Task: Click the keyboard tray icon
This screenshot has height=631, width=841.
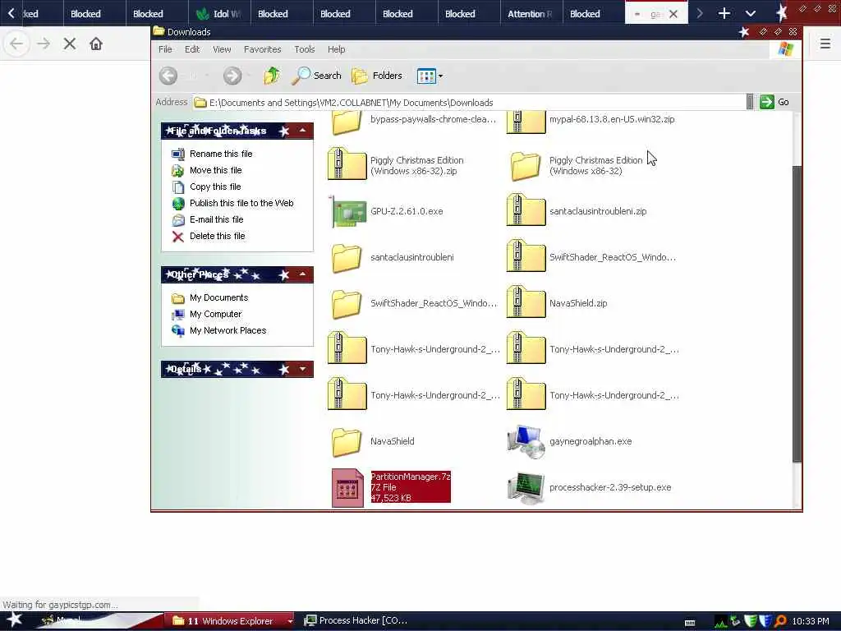Action: click(690, 622)
